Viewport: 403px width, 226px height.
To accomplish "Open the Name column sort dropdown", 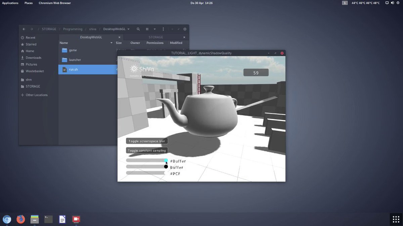I will [x=111, y=43].
